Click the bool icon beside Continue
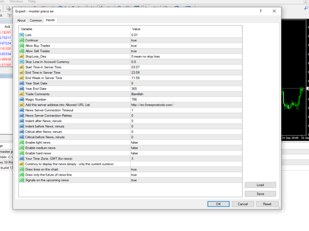 22,40
